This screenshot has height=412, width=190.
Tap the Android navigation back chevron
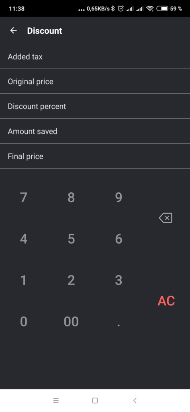(x=135, y=400)
